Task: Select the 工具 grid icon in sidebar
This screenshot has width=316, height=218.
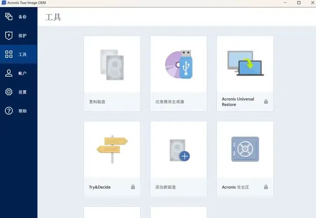Action: point(9,54)
